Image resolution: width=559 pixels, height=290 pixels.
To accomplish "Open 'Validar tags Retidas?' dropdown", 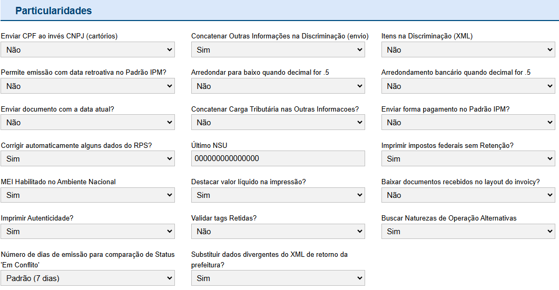I will click(x=278, y=232).
